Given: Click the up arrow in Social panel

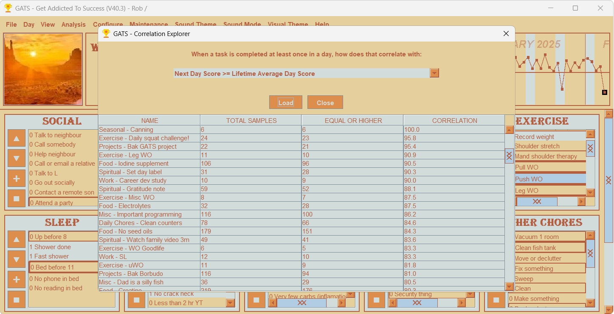Looking at the screenshot, I should coord(17,139).
